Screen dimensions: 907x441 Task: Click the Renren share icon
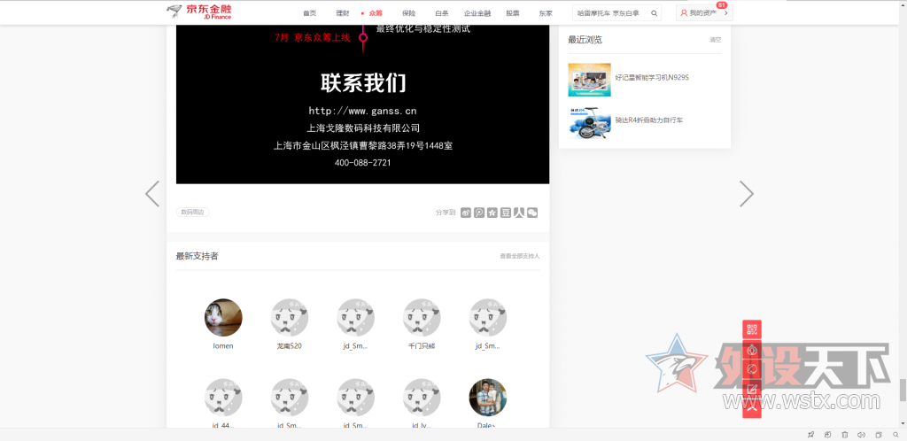coord(519,213)
